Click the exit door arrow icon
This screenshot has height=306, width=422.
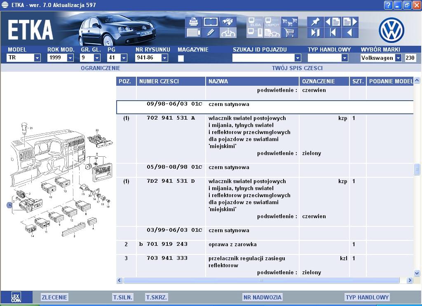point(315,33)
